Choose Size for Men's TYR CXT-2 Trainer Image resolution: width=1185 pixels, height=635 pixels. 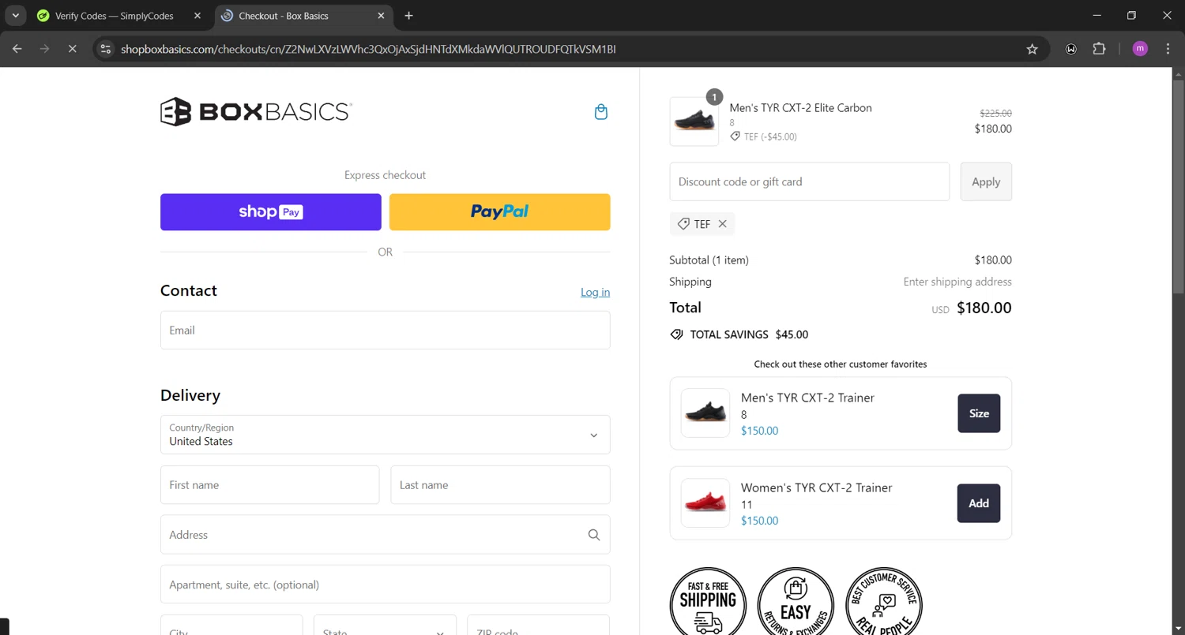point(979,413)
